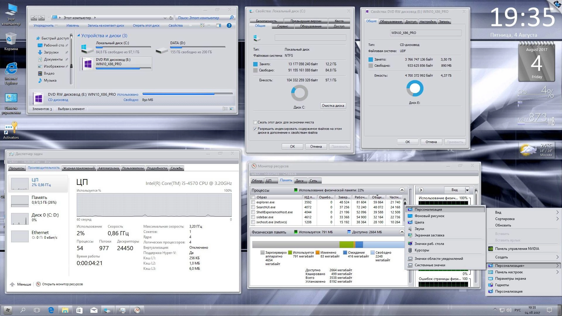Click the Explorer forward navigation arrow
The height and width of the screenshot is (316, 562).
42,18
